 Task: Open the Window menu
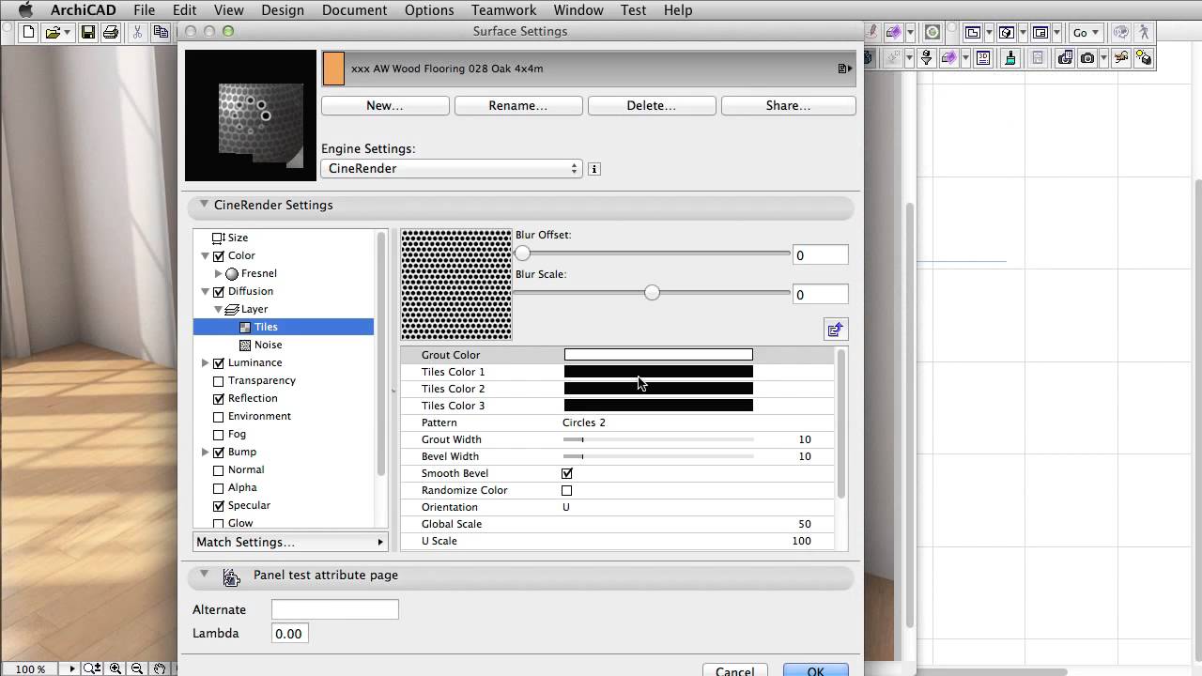(x=578, y=10)
